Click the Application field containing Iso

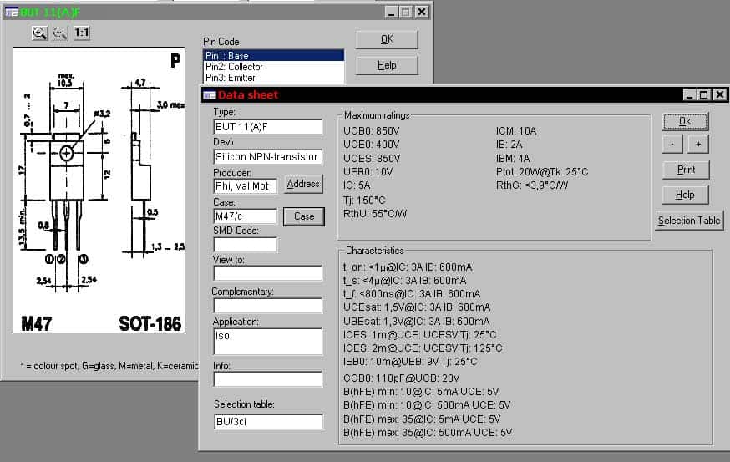click(268, 342)
